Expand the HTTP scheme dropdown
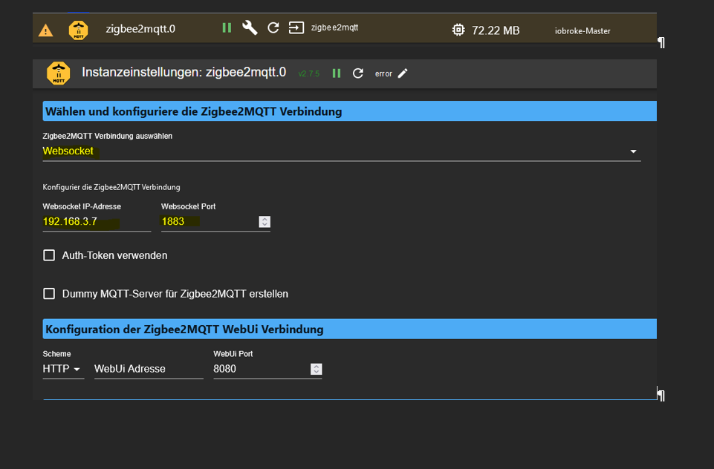714x469 pixels. 63,369
